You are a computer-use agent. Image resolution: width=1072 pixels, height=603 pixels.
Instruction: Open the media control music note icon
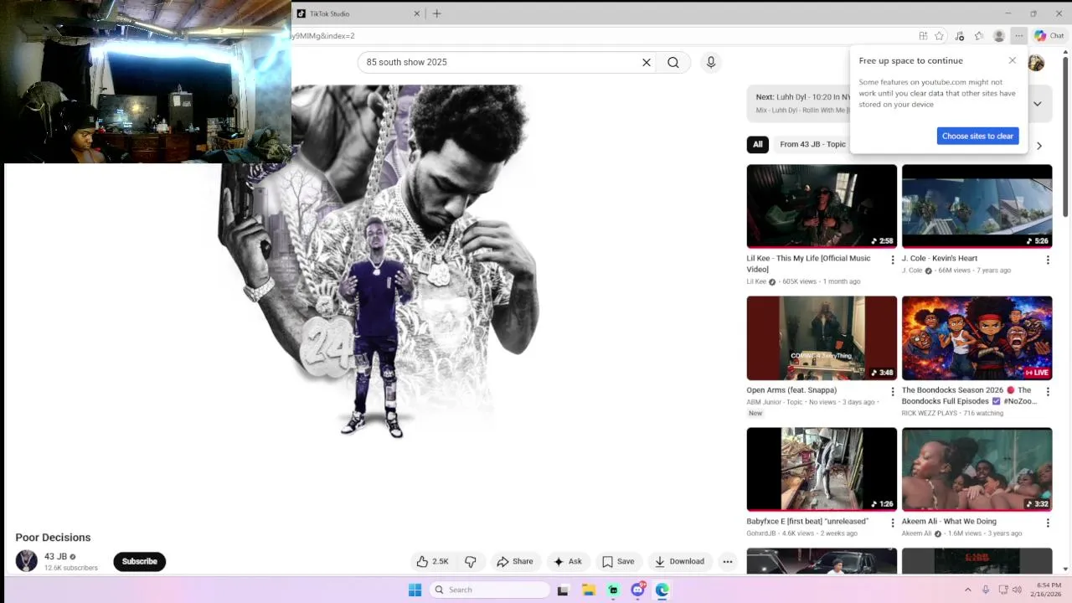click(x=960, y=36)
